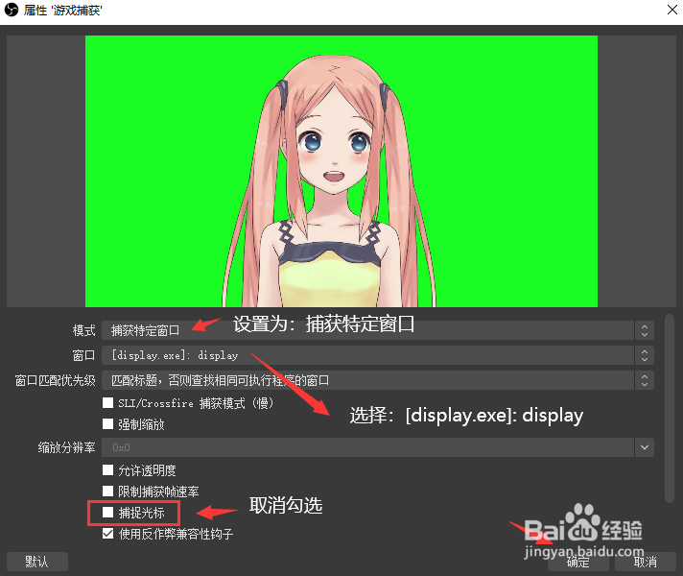Click the 窗口匹配优先级 spinner arrows
The image size is (683, 576).
645,380
